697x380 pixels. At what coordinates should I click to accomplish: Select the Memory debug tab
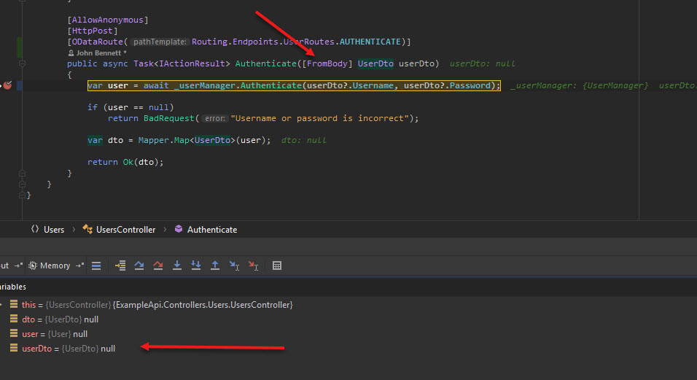tap(50, 265)
